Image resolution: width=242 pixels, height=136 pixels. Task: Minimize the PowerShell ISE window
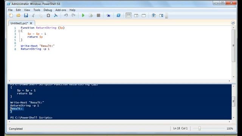click(x=216, y=3)
